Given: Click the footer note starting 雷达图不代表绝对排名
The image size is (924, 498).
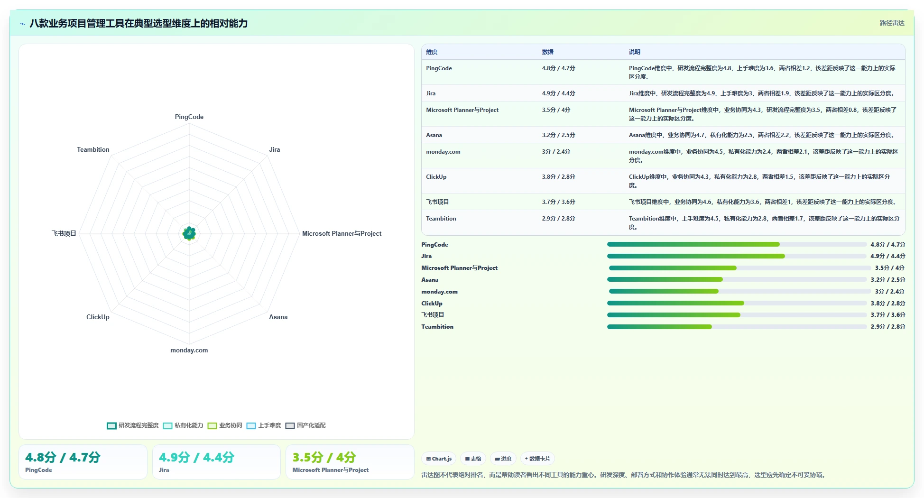Looking at the screenshot, I should tap(624, 475).
